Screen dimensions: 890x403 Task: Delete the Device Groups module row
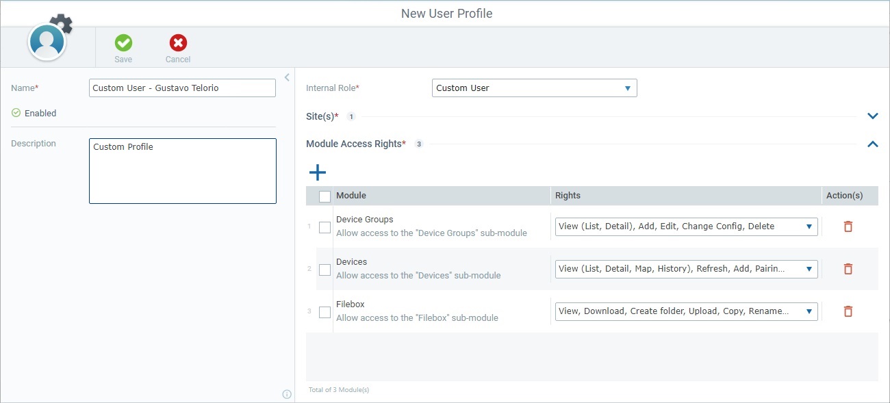point(848,226)
